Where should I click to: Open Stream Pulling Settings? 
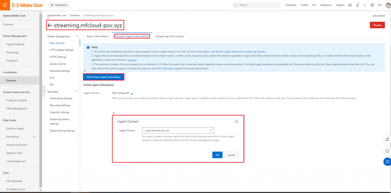point(62,130)
